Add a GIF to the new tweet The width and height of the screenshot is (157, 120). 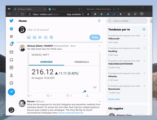[x=34, y=37]
